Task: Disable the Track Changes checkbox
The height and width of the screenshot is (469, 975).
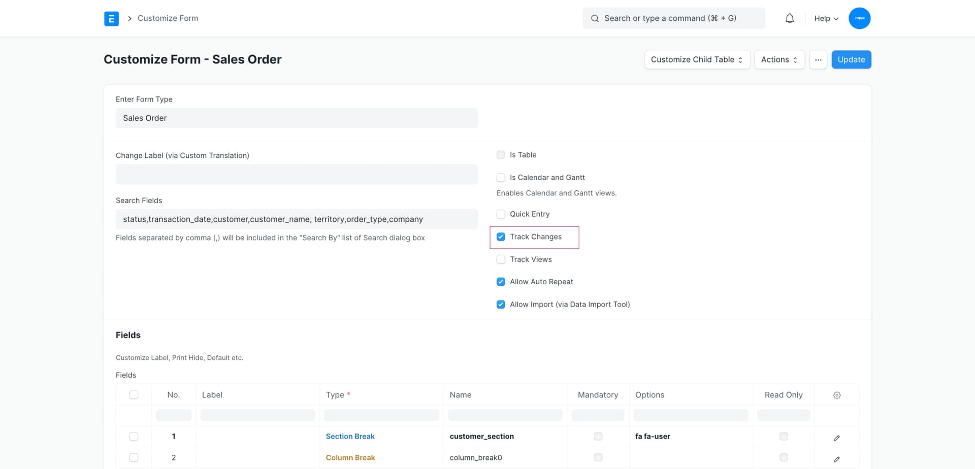Action: click(501, 237)
